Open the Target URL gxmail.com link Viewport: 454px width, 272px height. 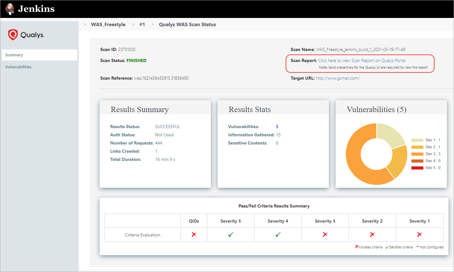pyautogui.click(x=338, y=78)
